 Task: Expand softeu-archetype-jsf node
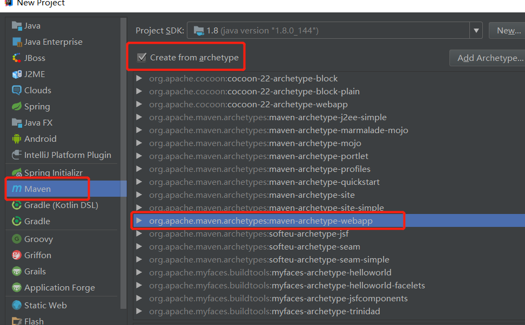[x=139, y=234]
